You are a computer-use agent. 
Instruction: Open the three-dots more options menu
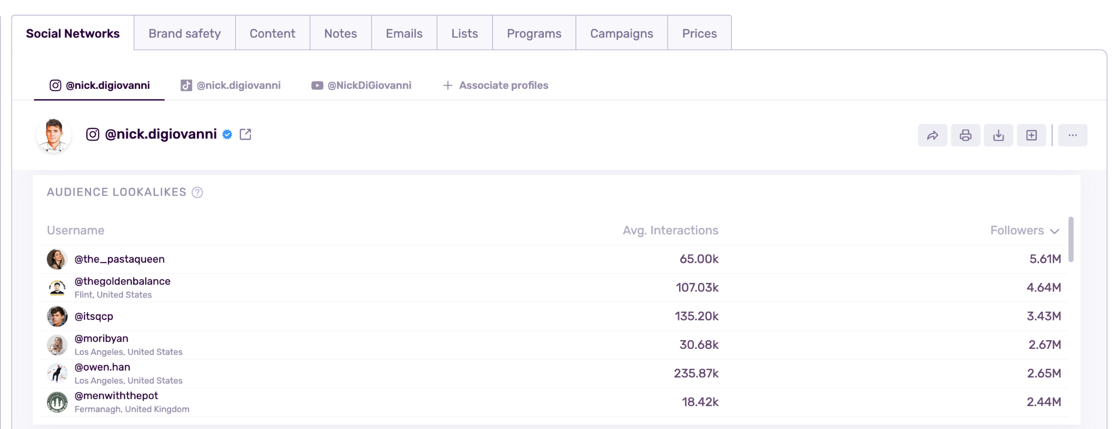click(1072, 135)
